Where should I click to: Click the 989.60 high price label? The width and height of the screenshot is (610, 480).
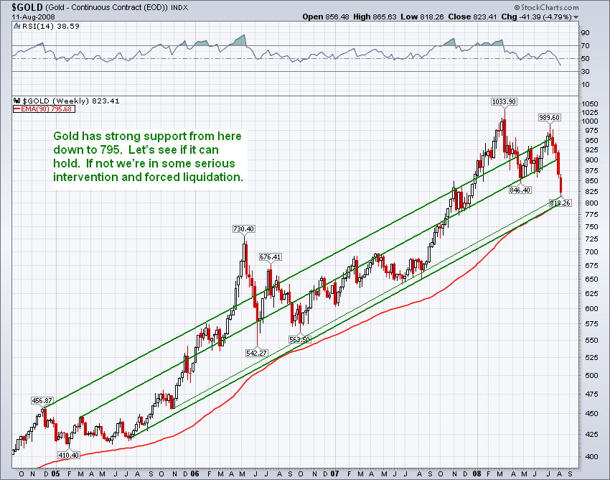[x=549, y=117]
